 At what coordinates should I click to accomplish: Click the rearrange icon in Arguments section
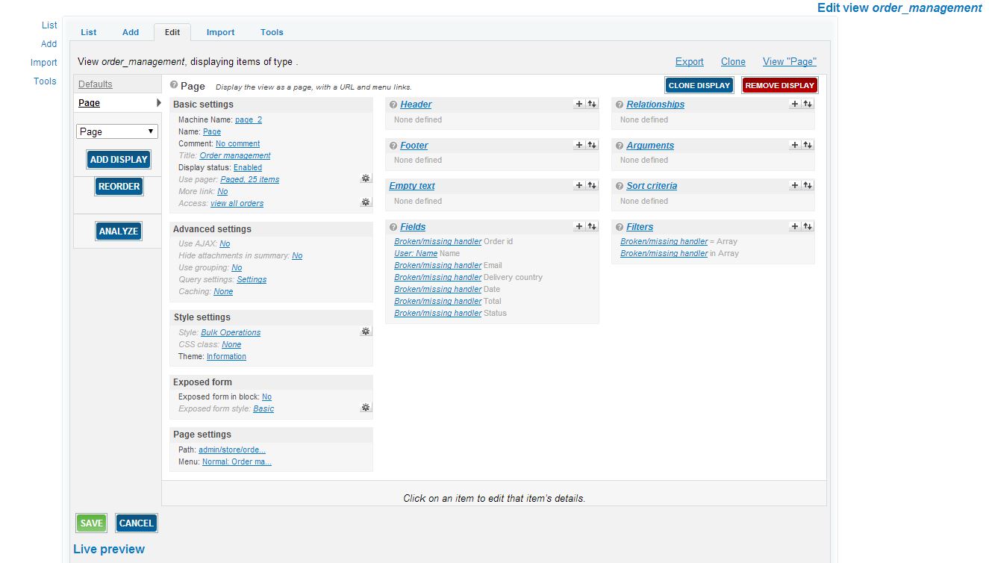[808, 145]
